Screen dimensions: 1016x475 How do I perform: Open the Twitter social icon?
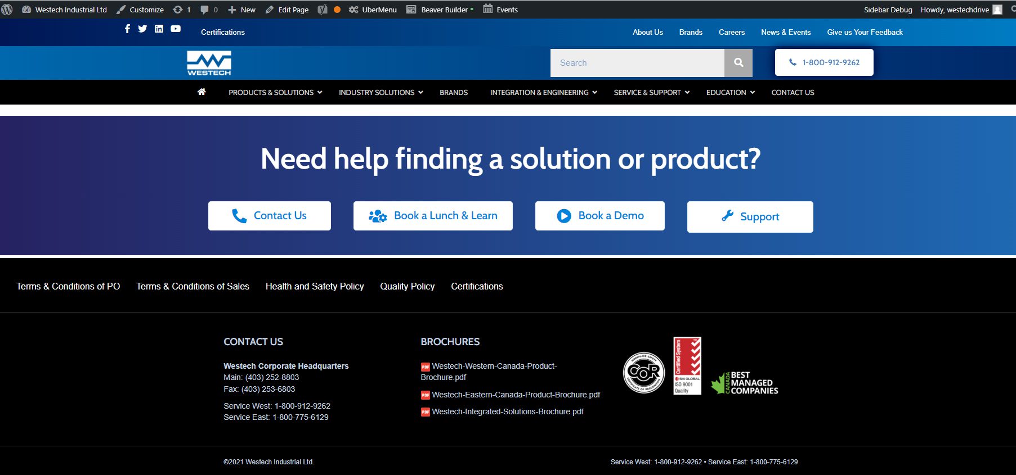tap(142, 29)
